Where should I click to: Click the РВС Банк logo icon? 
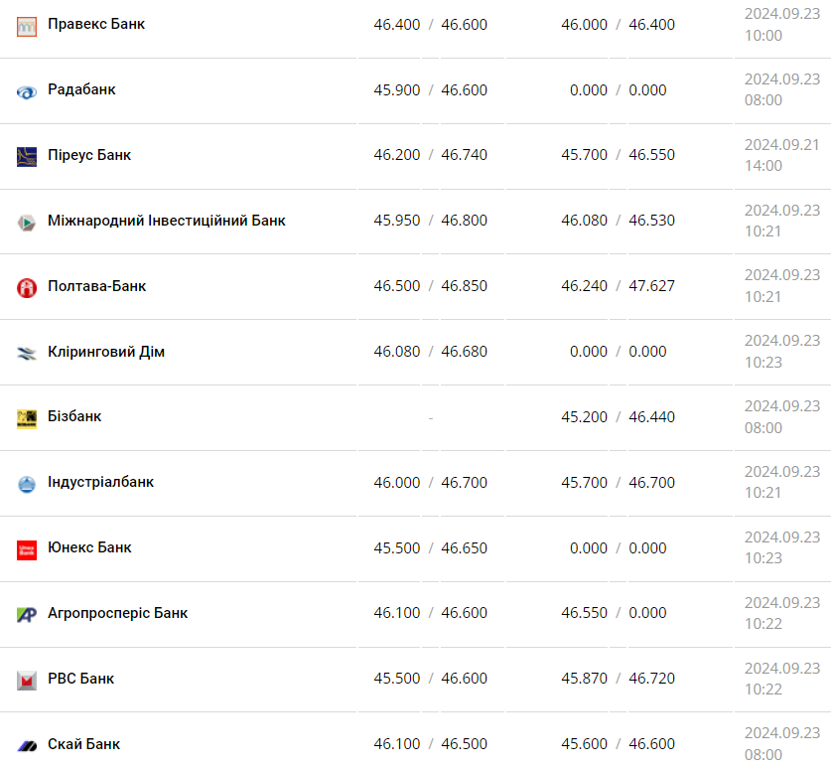click(27, 680)
